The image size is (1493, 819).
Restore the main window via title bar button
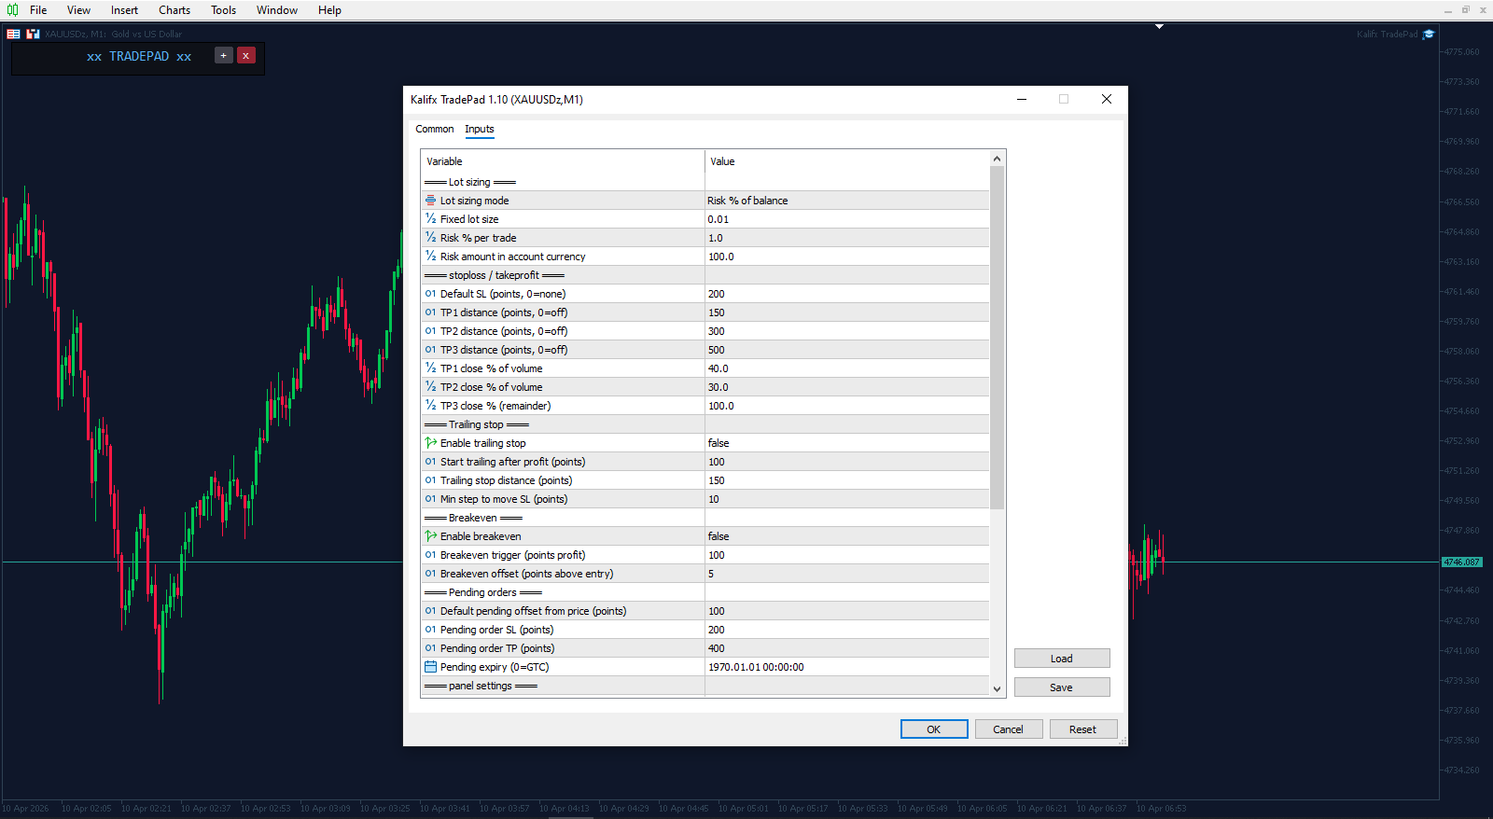pos(1466,9)
